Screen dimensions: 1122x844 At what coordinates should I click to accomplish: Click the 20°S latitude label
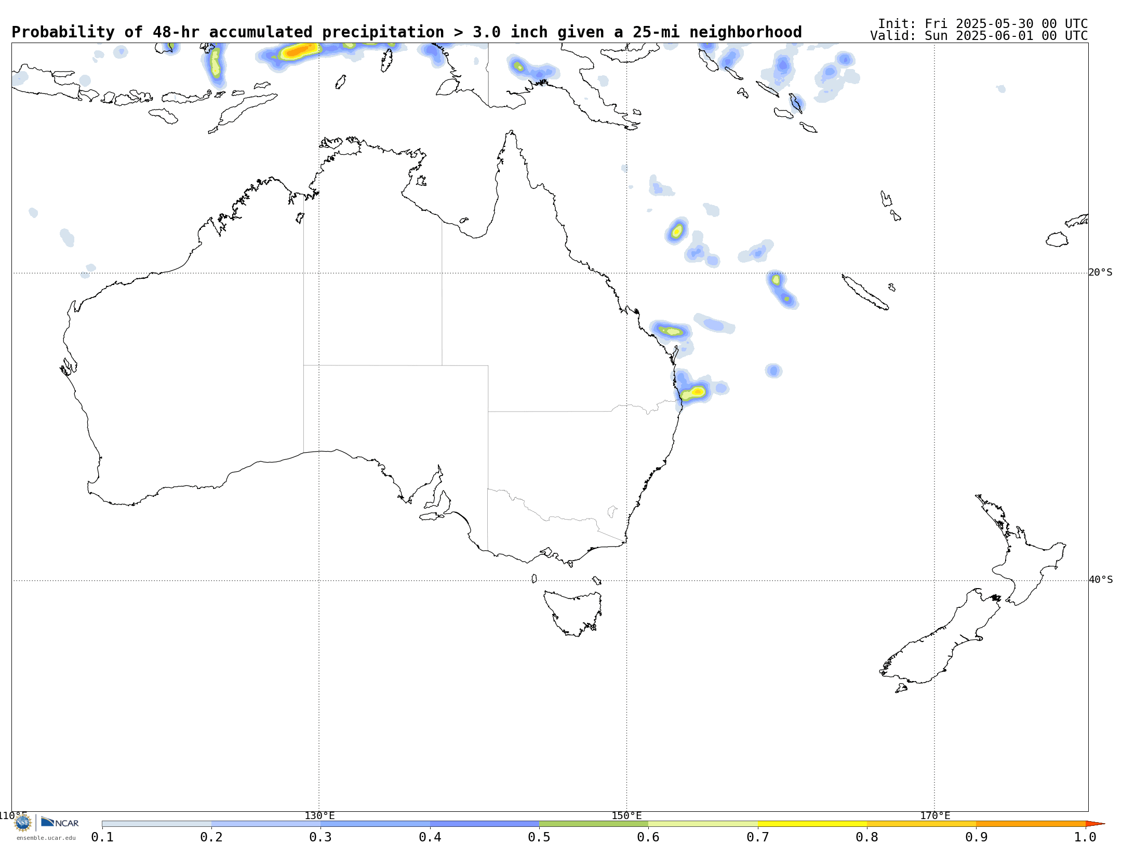[x=1101, y=273]
